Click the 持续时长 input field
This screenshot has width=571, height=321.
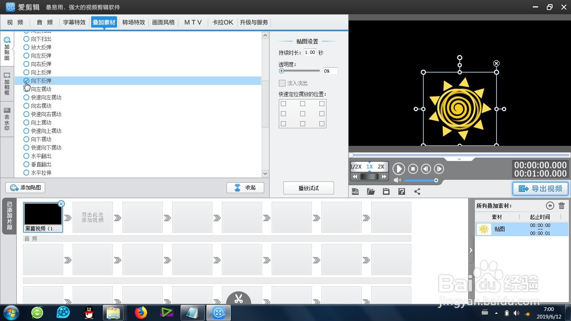click(x=310, y=52)
